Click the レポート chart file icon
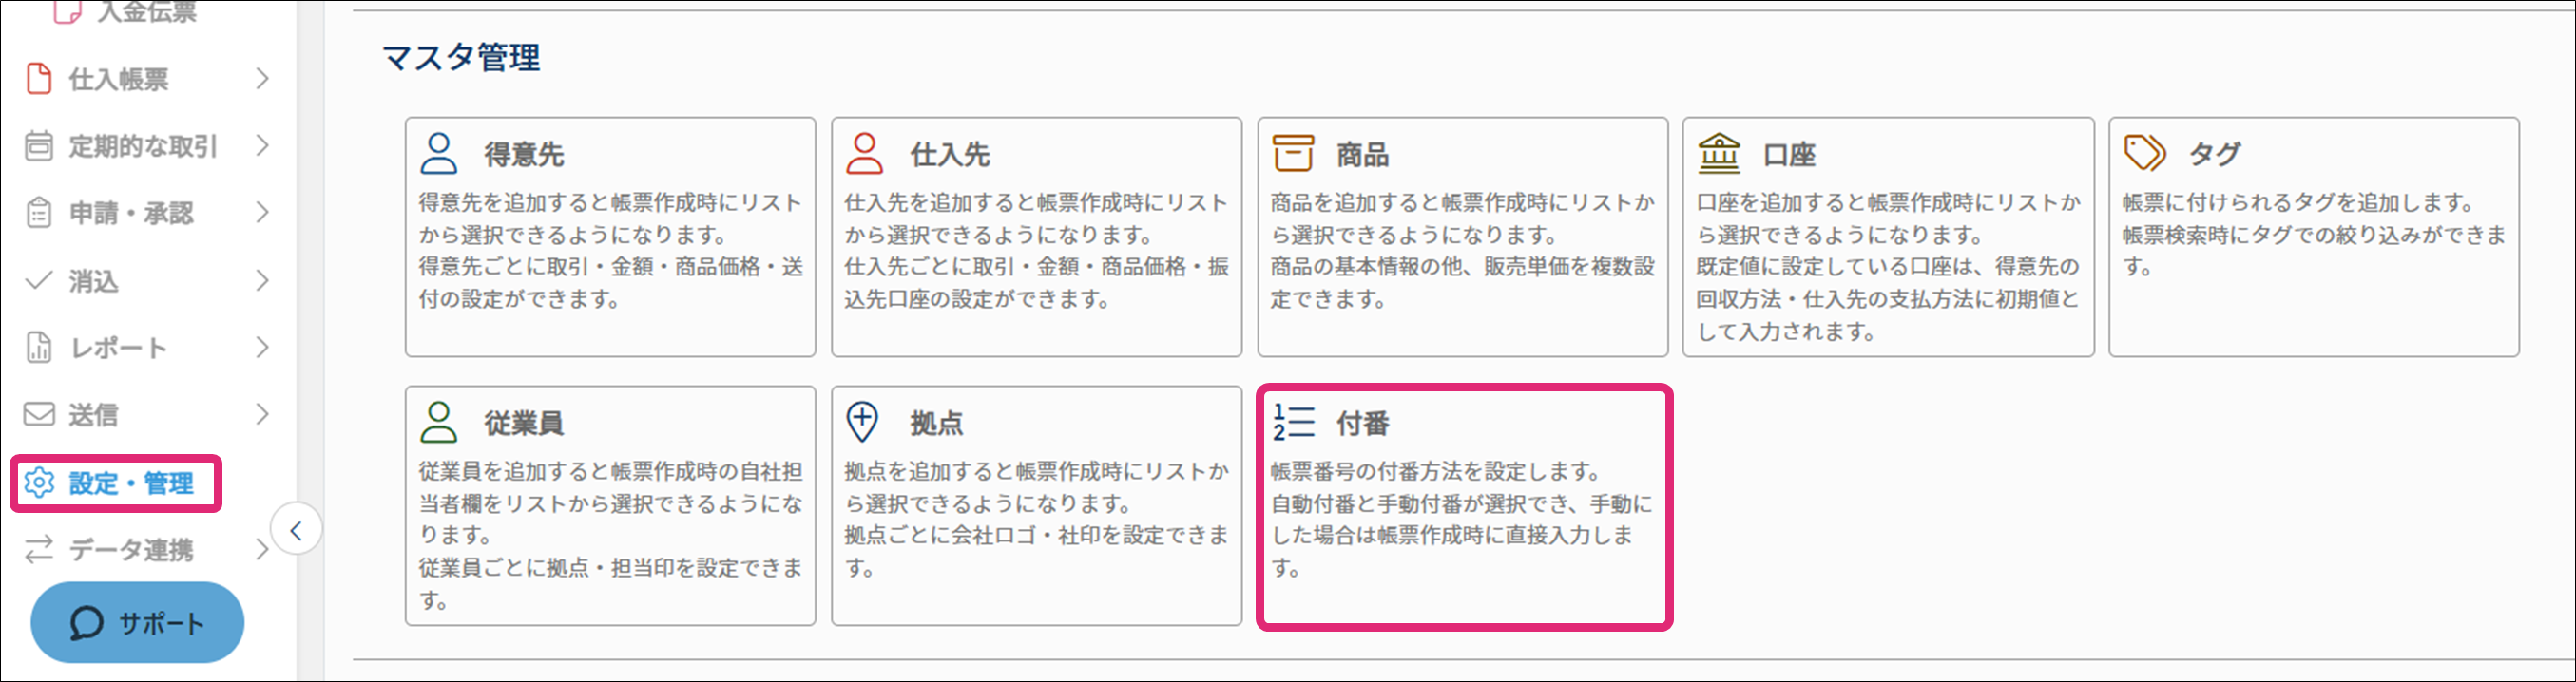The height and width of the screenshot is (682, 2576). pos(38,347)
